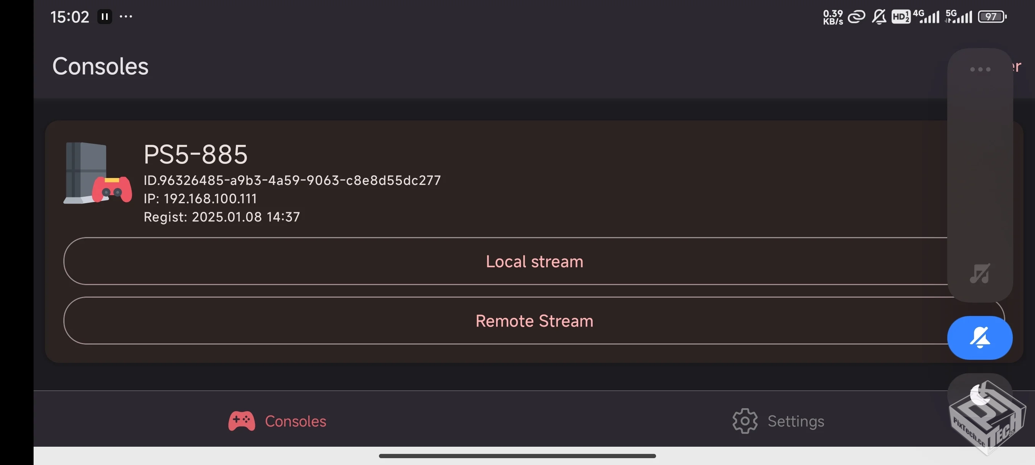Start the Remote Stream
The width and height of the screenshot is (1035, 465).
(x=534, y=321)
